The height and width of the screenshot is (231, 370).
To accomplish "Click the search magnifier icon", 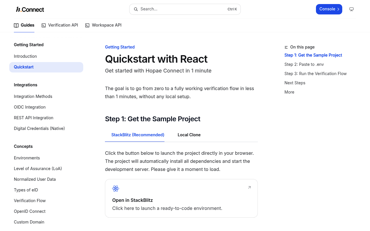I will click(x=136, y=9).
